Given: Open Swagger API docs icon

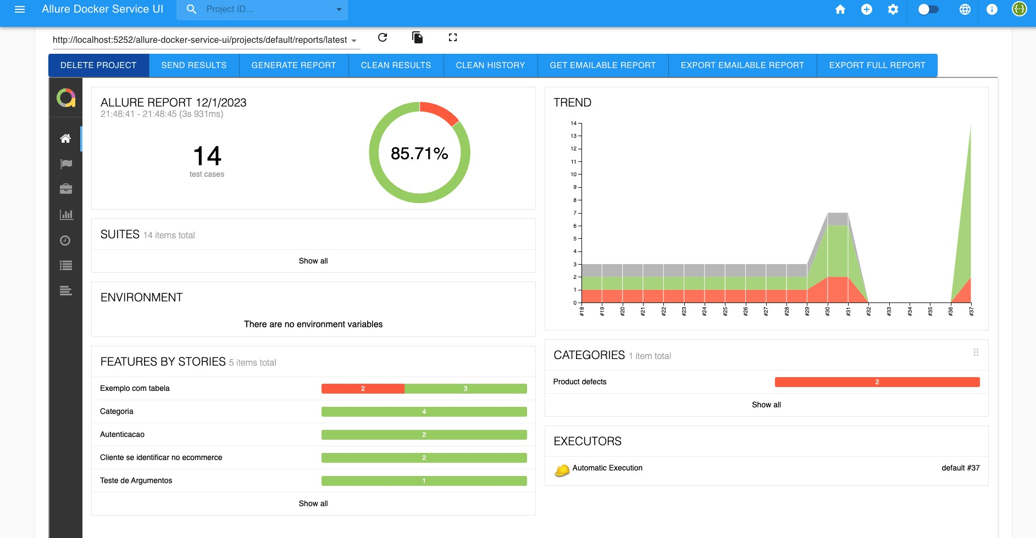Looking at the screenshot, I should tap(1020, 9).
